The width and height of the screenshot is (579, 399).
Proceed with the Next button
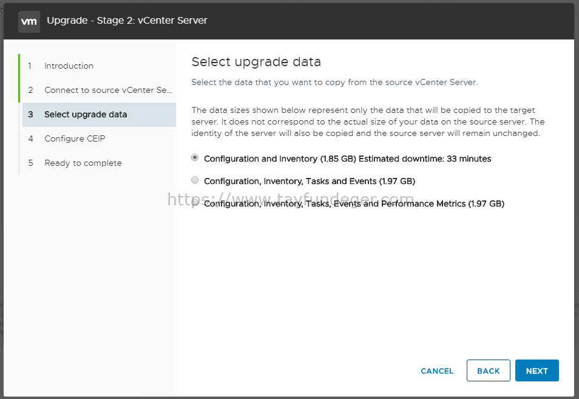tap(537, 370)
